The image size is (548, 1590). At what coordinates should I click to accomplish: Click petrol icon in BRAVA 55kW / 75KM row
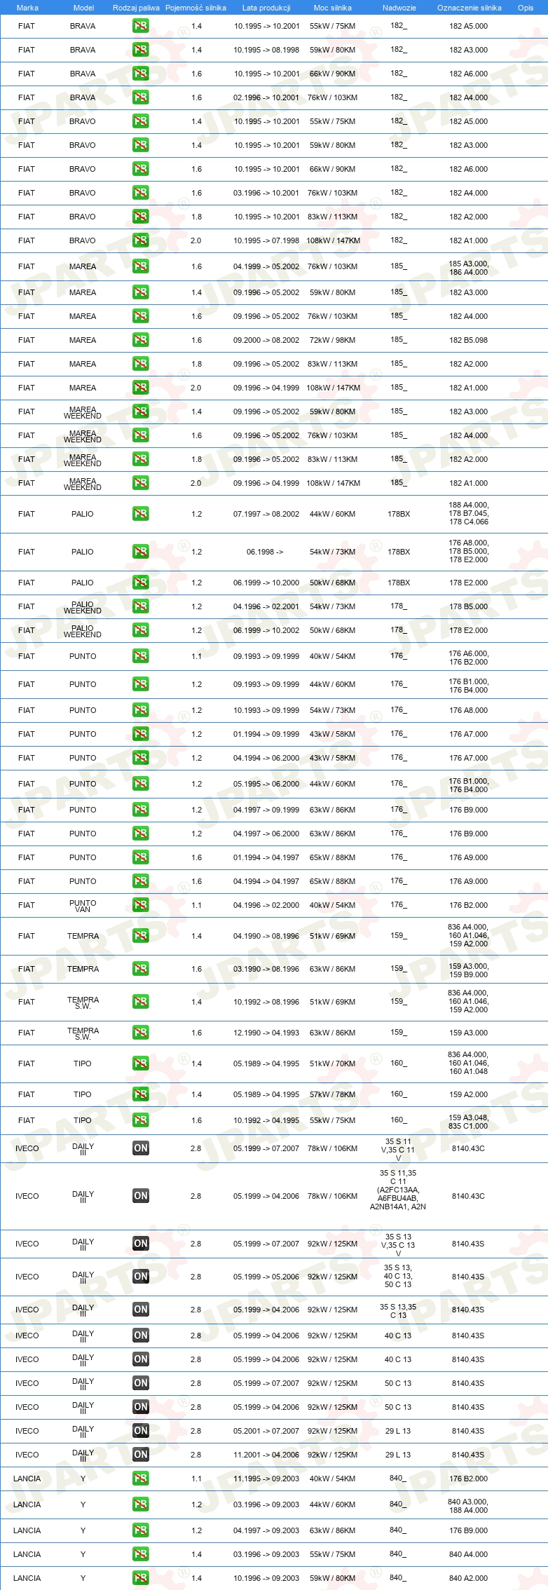(x=140, y=26)
